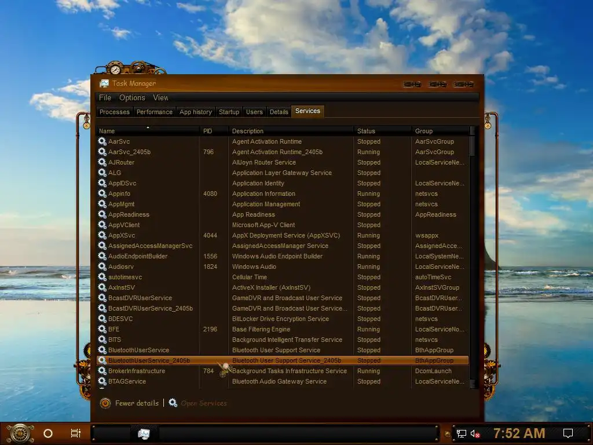Viewport: 593px width, 445px height.
Task: Click the gear icon beside Appinfo
Action: pyautogui.click(x=102, y=194)
